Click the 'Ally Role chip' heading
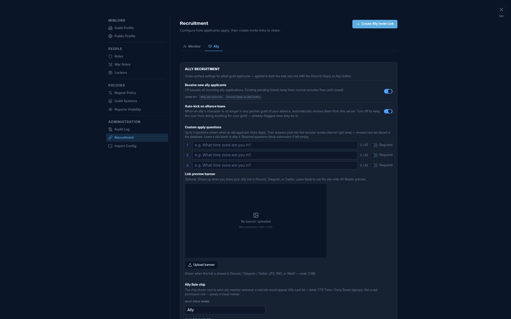The width and height of the screenshot is (511, 319). [195, 285]
